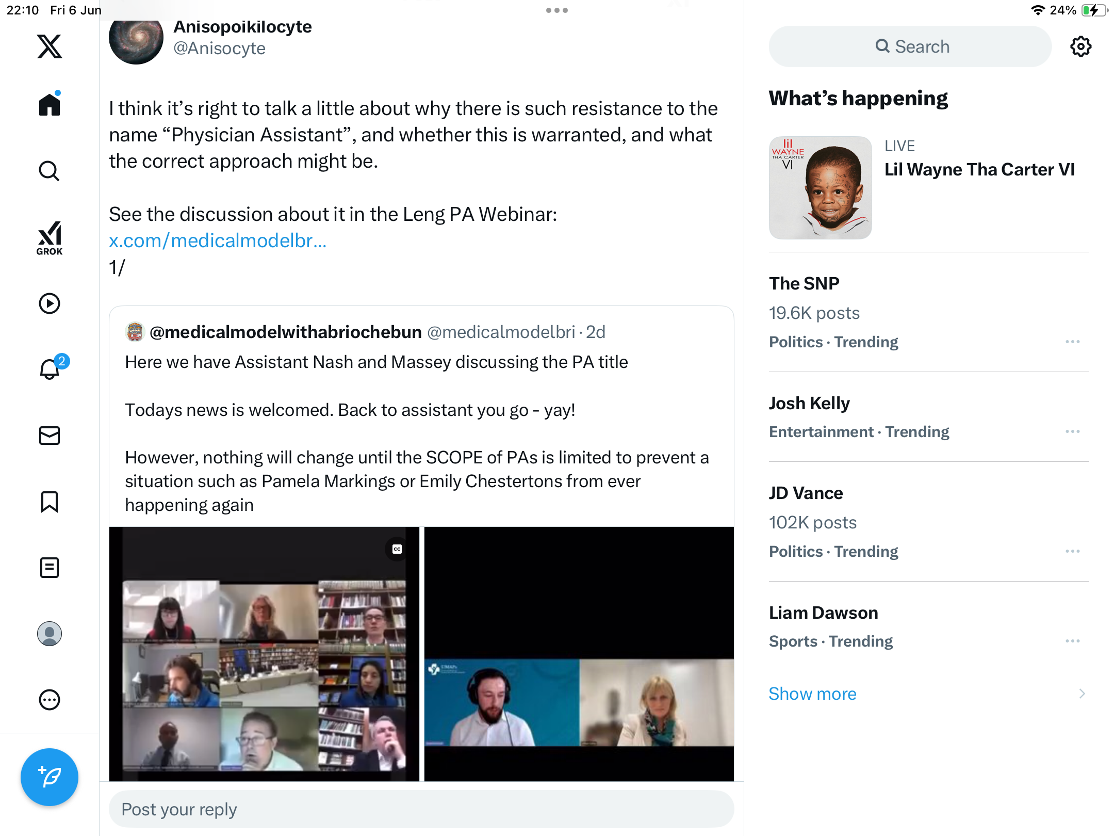The image size is (1114, 836).
Task: Open more options for Josh Kelly trend
Action: (1072, 432)
